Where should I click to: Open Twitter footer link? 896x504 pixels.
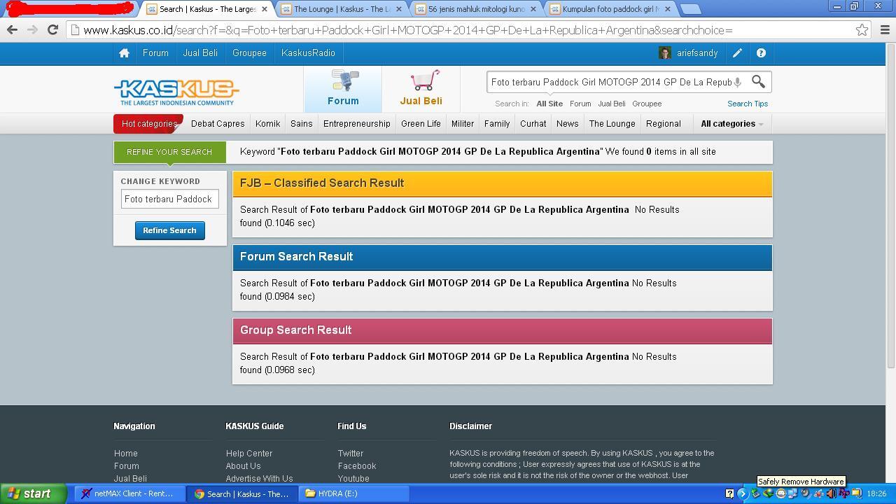(x=351, y=454)
